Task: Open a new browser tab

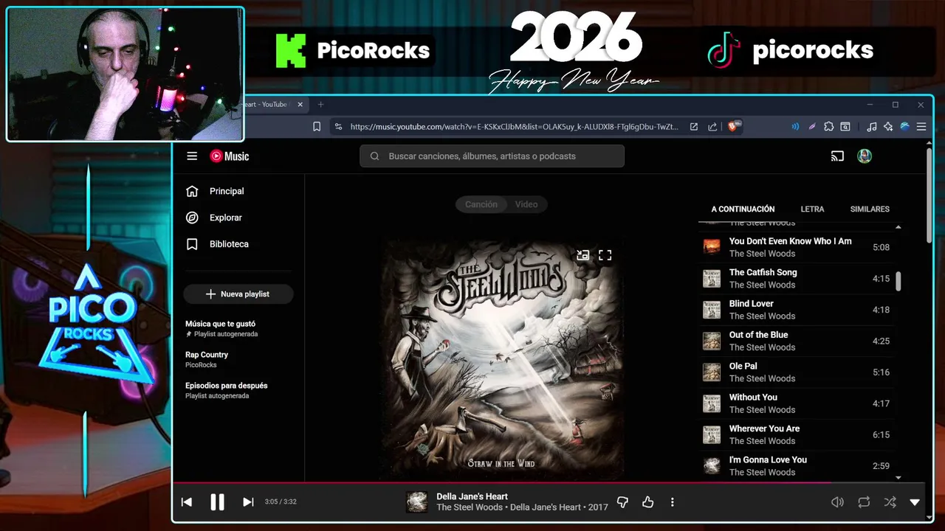Action: point(320,105)
